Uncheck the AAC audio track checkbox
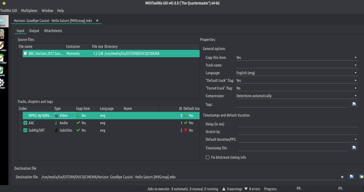364x192 pixels. pyautogui.click(x=26, y=123)
